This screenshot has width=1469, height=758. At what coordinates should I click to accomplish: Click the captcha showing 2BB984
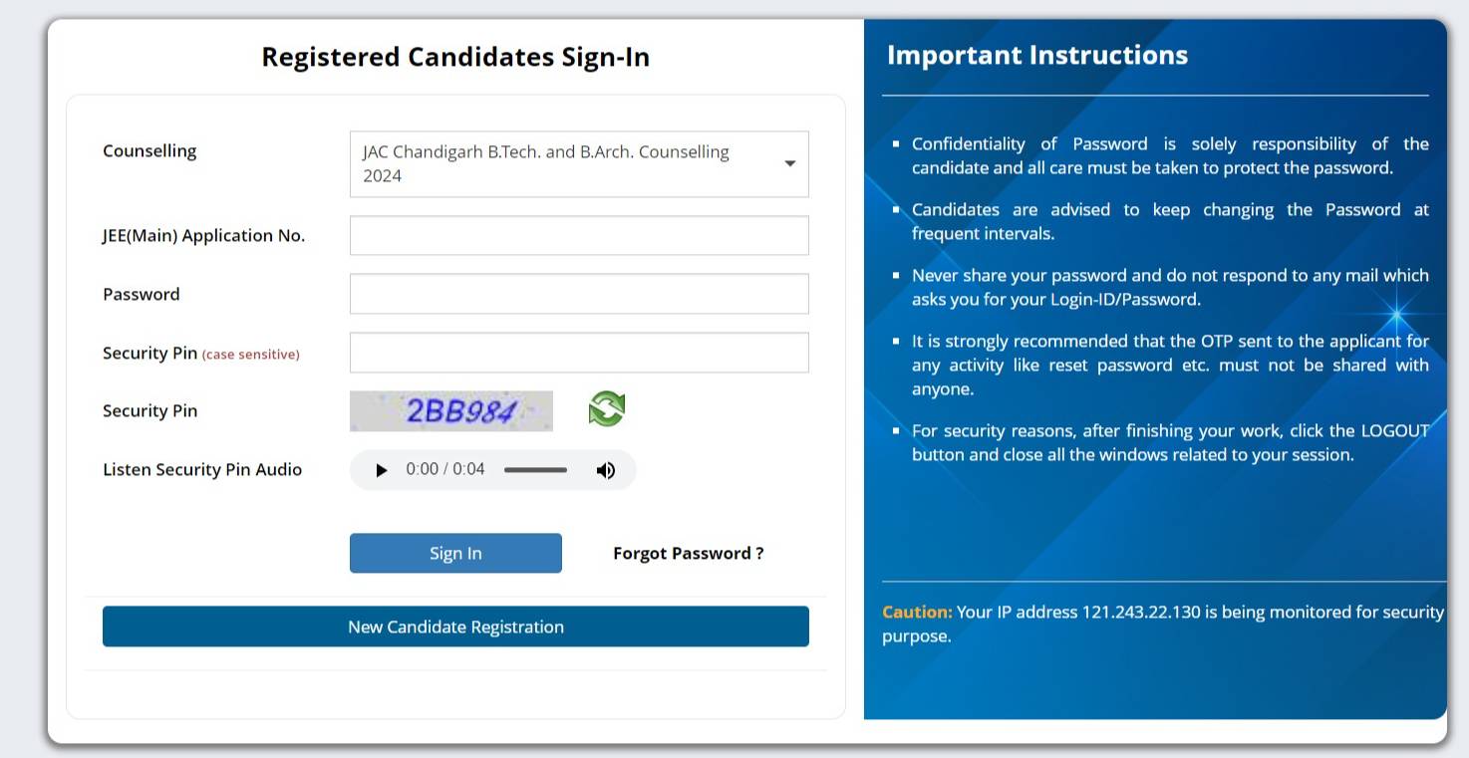(450, 408)
